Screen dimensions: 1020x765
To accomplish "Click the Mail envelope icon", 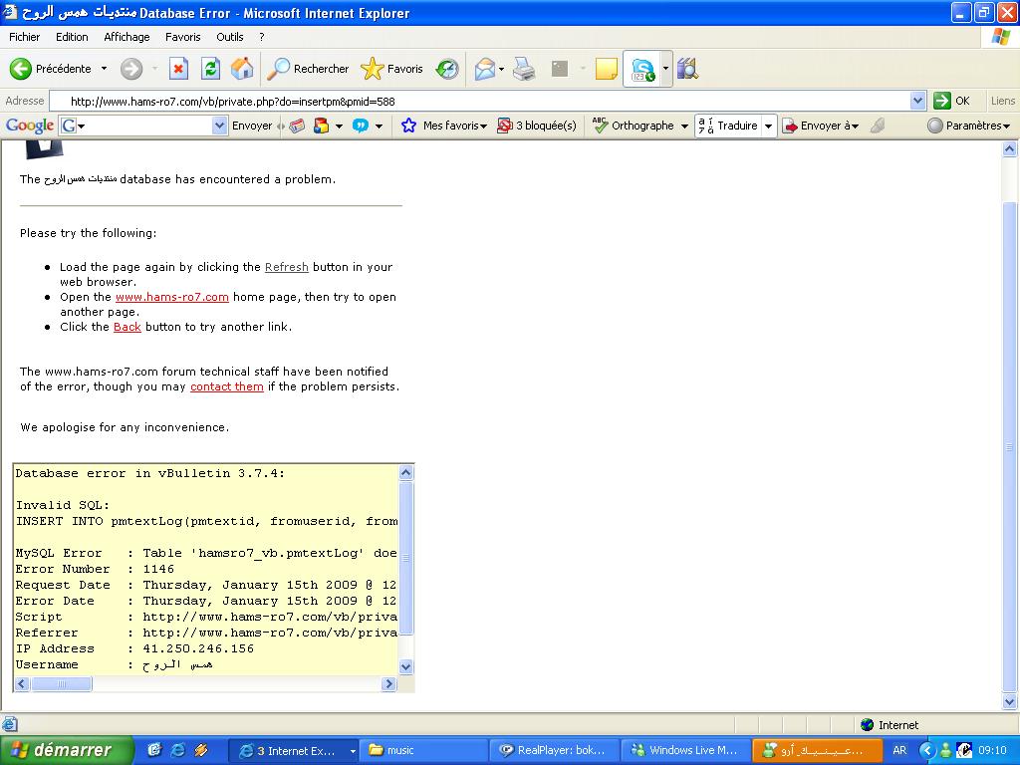I will (x=485, y=69).
